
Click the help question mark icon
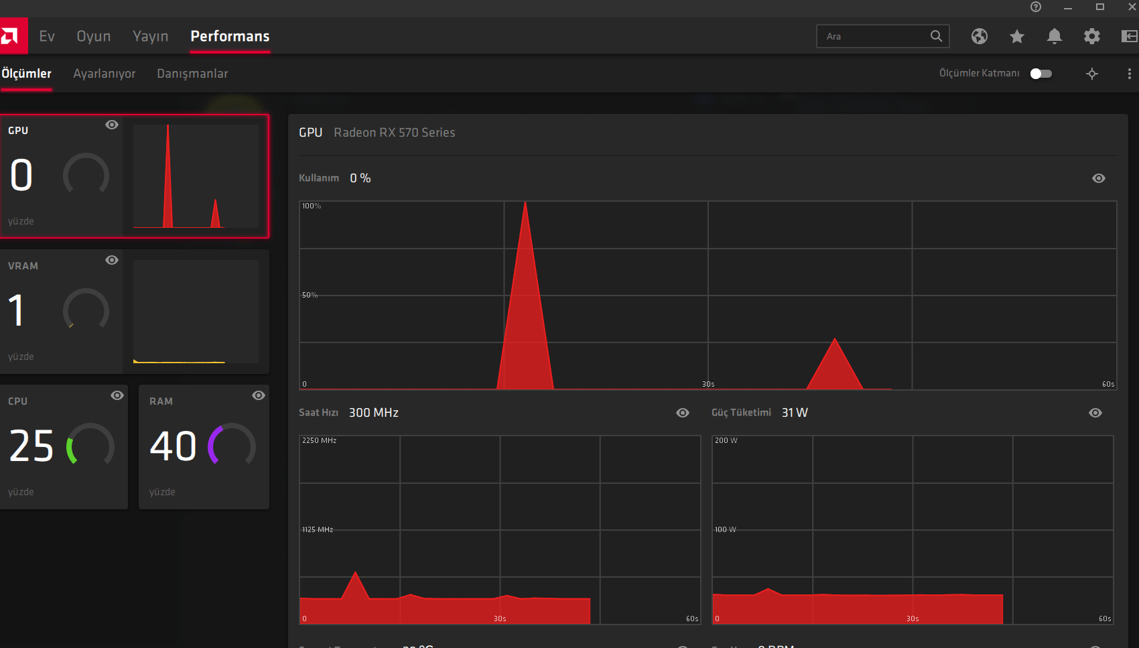(x=1036, y=7)
